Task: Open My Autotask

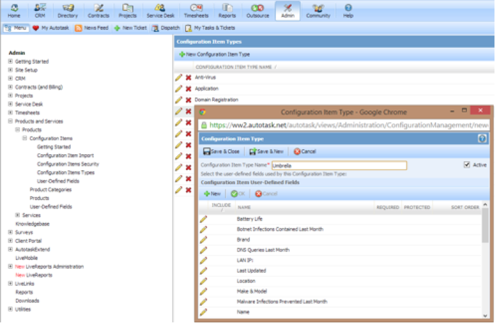Action: [x=51, y=28]
